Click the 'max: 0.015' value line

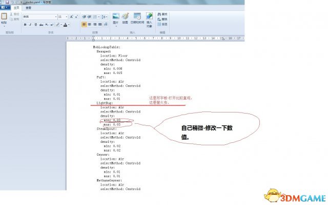pos(113,73)
